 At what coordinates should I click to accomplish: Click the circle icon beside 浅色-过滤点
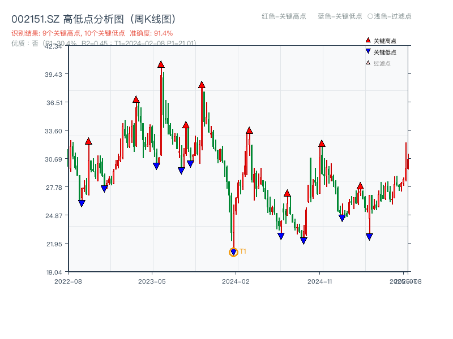pos(371,17)
